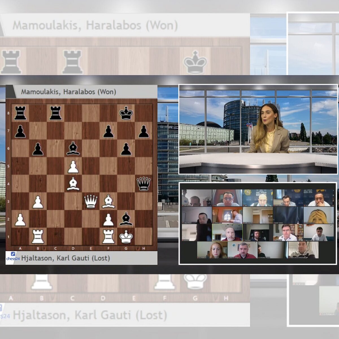339x339 pixels.
Task: Click the Mamoulakis, Haralabos (Won) name bar
Action: click(x=82, y=92)
